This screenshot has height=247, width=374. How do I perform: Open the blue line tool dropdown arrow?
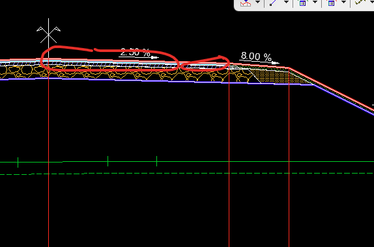pyautogui.click(x=286, y=2)
